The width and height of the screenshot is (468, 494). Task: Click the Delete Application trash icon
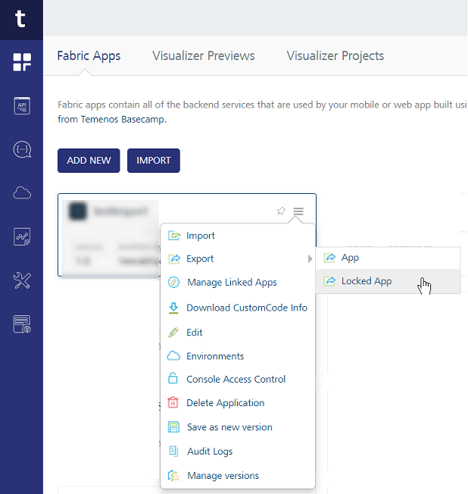pos(173,402)
